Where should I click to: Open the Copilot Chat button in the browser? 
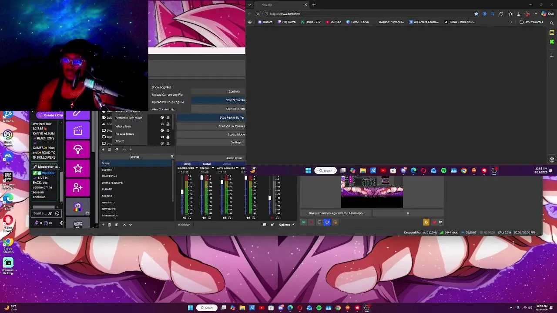coord(547,13)
